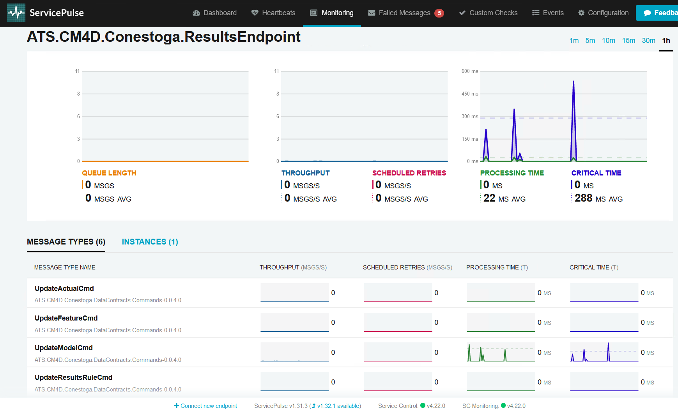Image resolution: width=678 pixels, height=411 pixels.
Task: Click the ServicePulse heartbeat logo icon
Action: 16,13
